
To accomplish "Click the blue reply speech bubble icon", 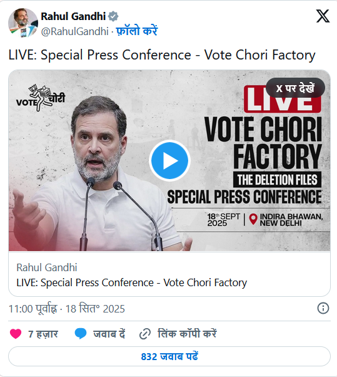I will (81, 334).
